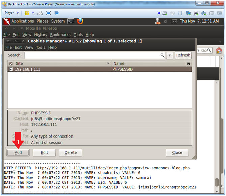Click the username samurai log line

click(x=78, y=178)
